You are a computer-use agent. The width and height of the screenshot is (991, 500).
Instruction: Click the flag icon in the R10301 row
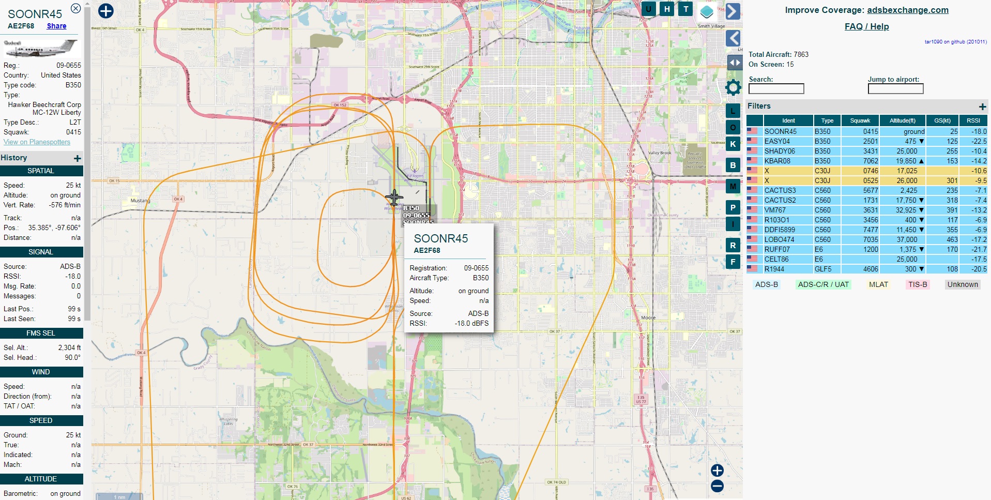click(752, 220)
